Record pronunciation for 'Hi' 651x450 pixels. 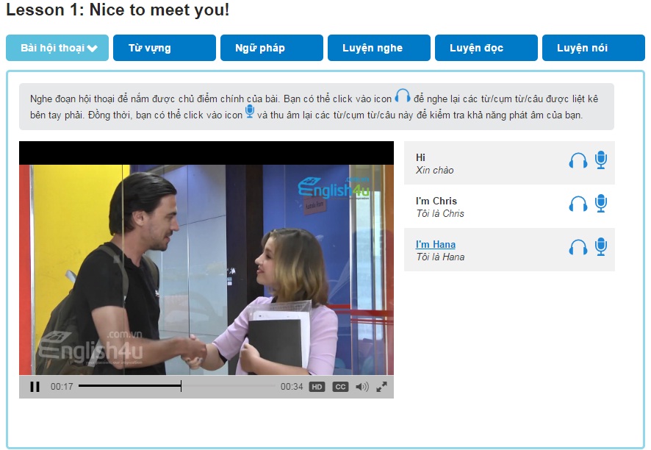[x=601, y=160]
